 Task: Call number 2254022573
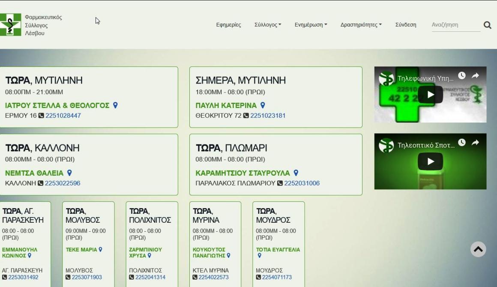214,277
